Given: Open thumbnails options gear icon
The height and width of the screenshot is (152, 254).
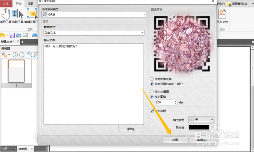Looking at the screenshot, I should pyautogui.click(x=4, y=55).
